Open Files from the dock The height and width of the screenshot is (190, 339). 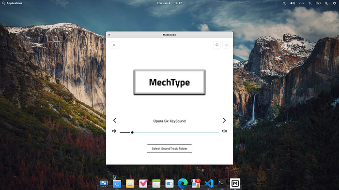point(117,183)
